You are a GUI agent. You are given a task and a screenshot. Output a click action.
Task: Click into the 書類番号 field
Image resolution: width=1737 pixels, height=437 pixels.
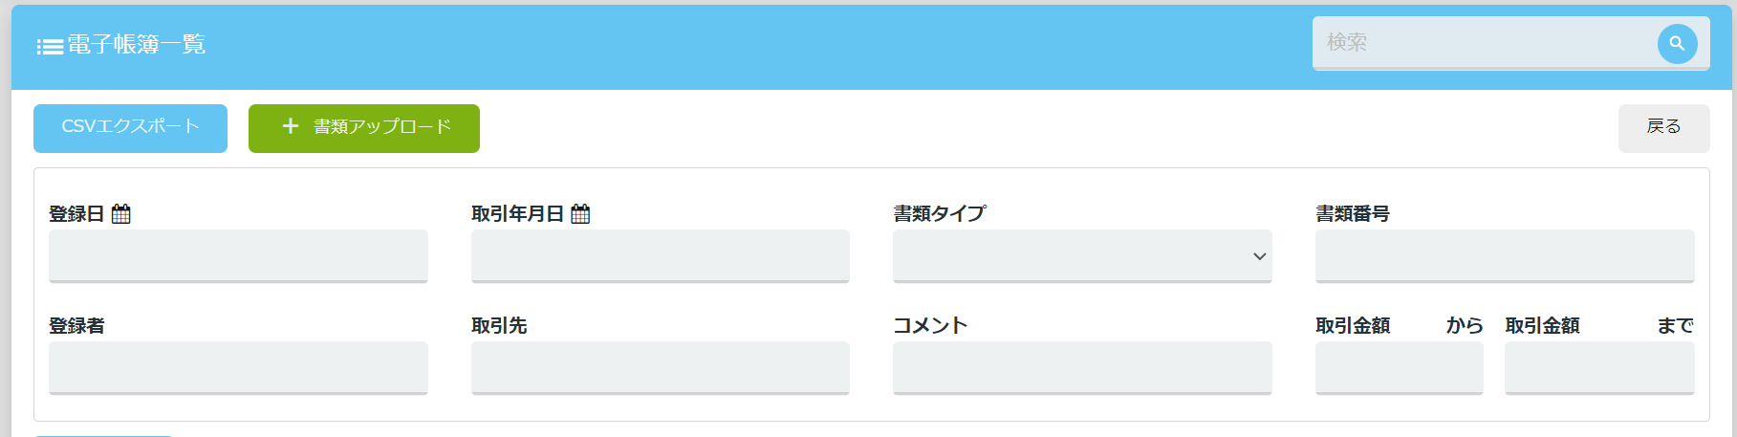click(x=1505, y=256)
